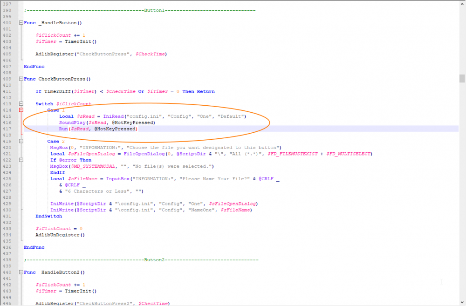Collapse the Switch $iClickCount fold marker
The width and height of the screenshot is (466, 306).
(x=21, y=104)
